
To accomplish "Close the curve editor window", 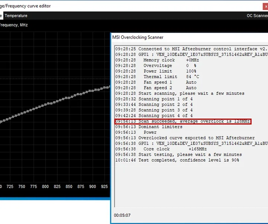I will 265,6.
